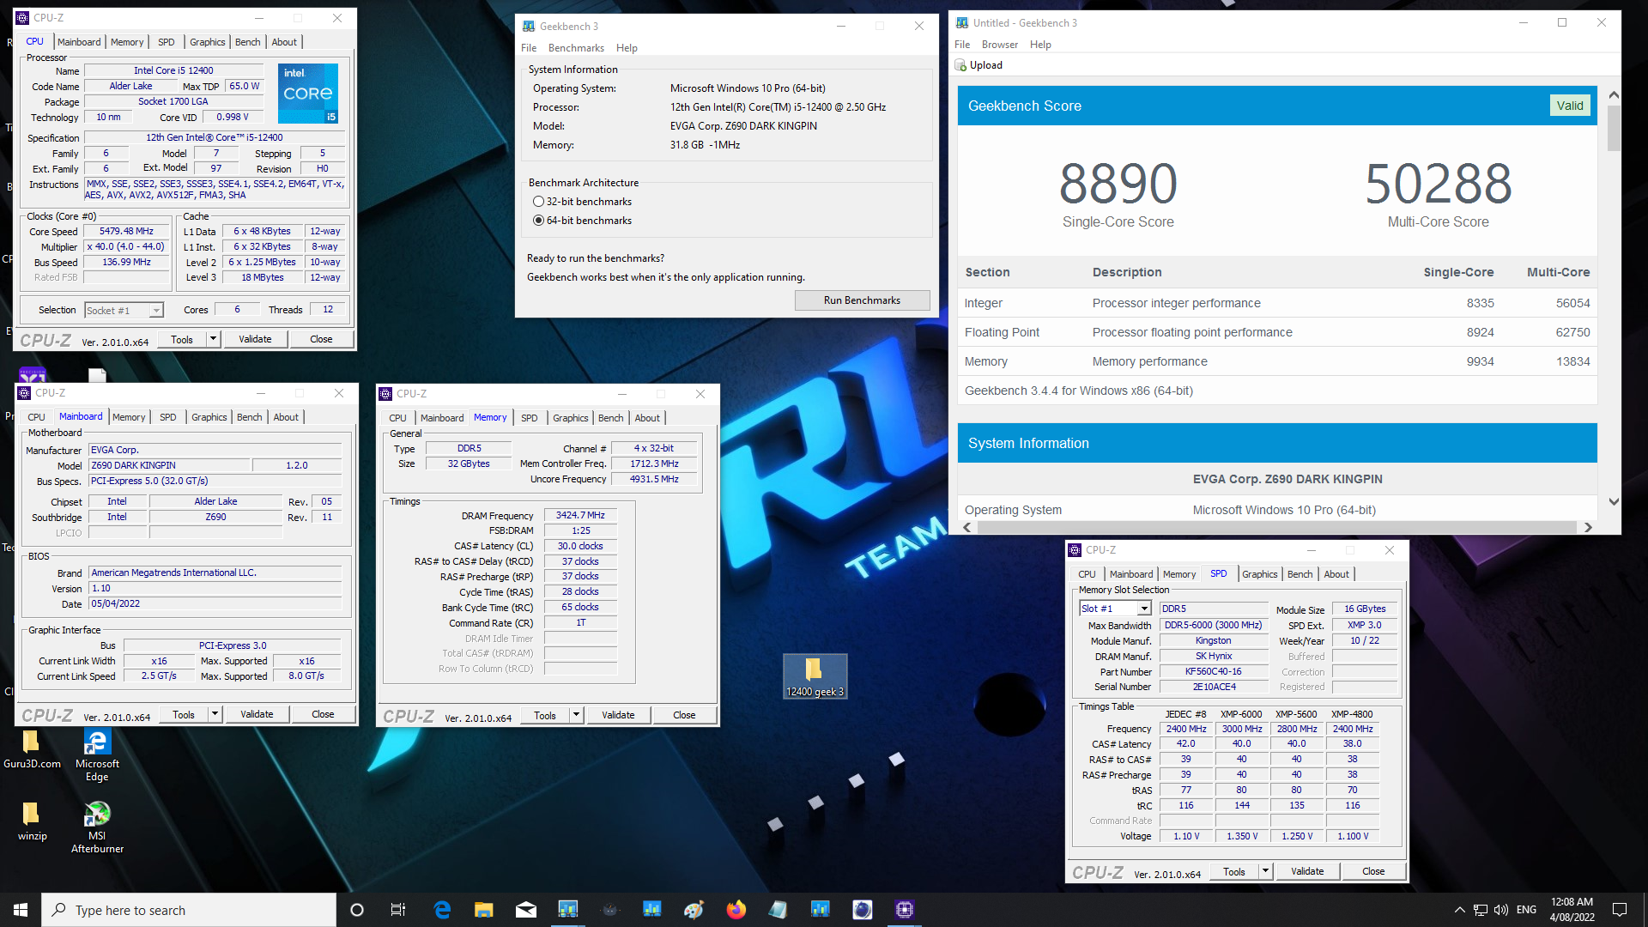1648x927 pixels.
Task: Click CPU-Z SPD window title icon
Action: pyautogui.click(x=1075, y=550)
